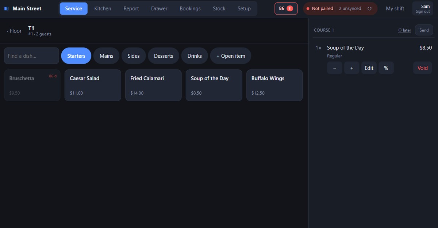Select the Sides category

pyautogui.click(x=134, y=56)
